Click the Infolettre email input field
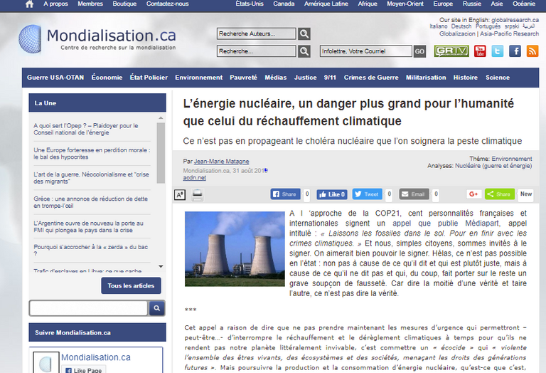Viewport: 546px width, 373px height. pos(365,51)
